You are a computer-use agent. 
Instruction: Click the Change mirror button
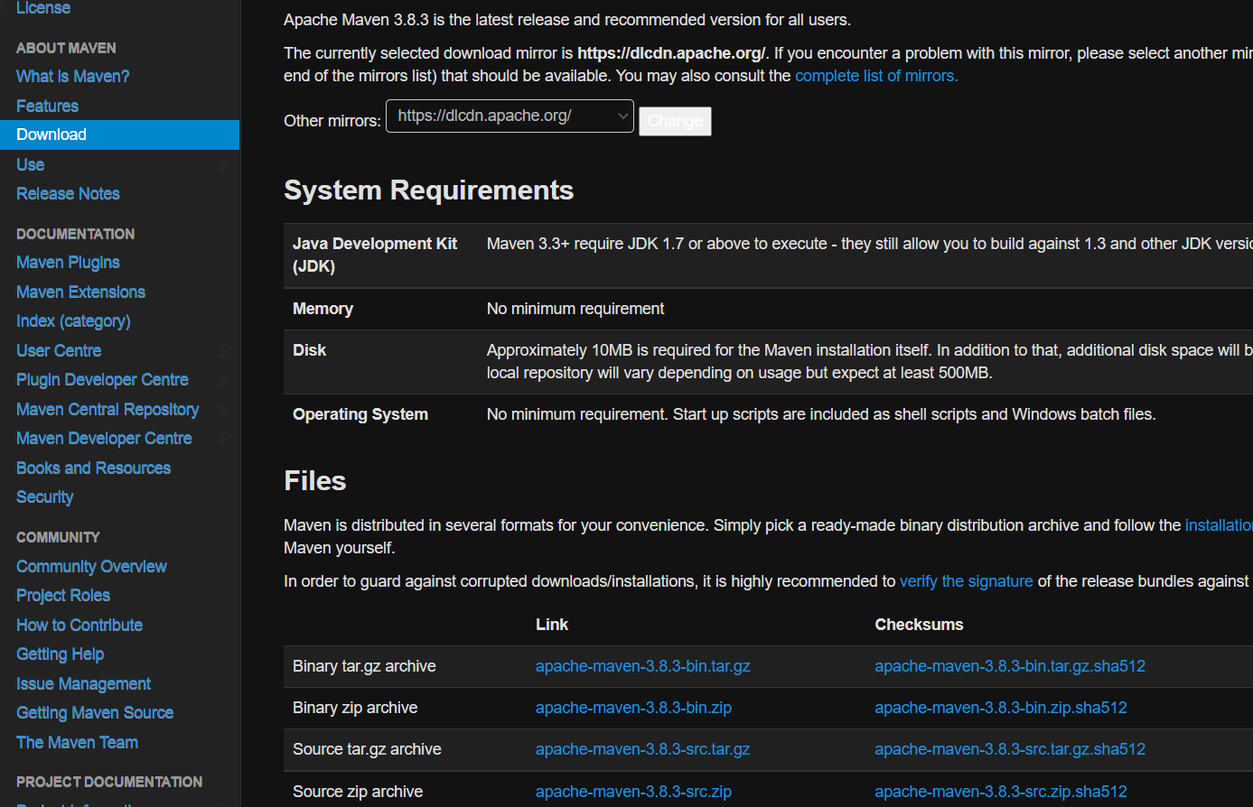(675, 121)
